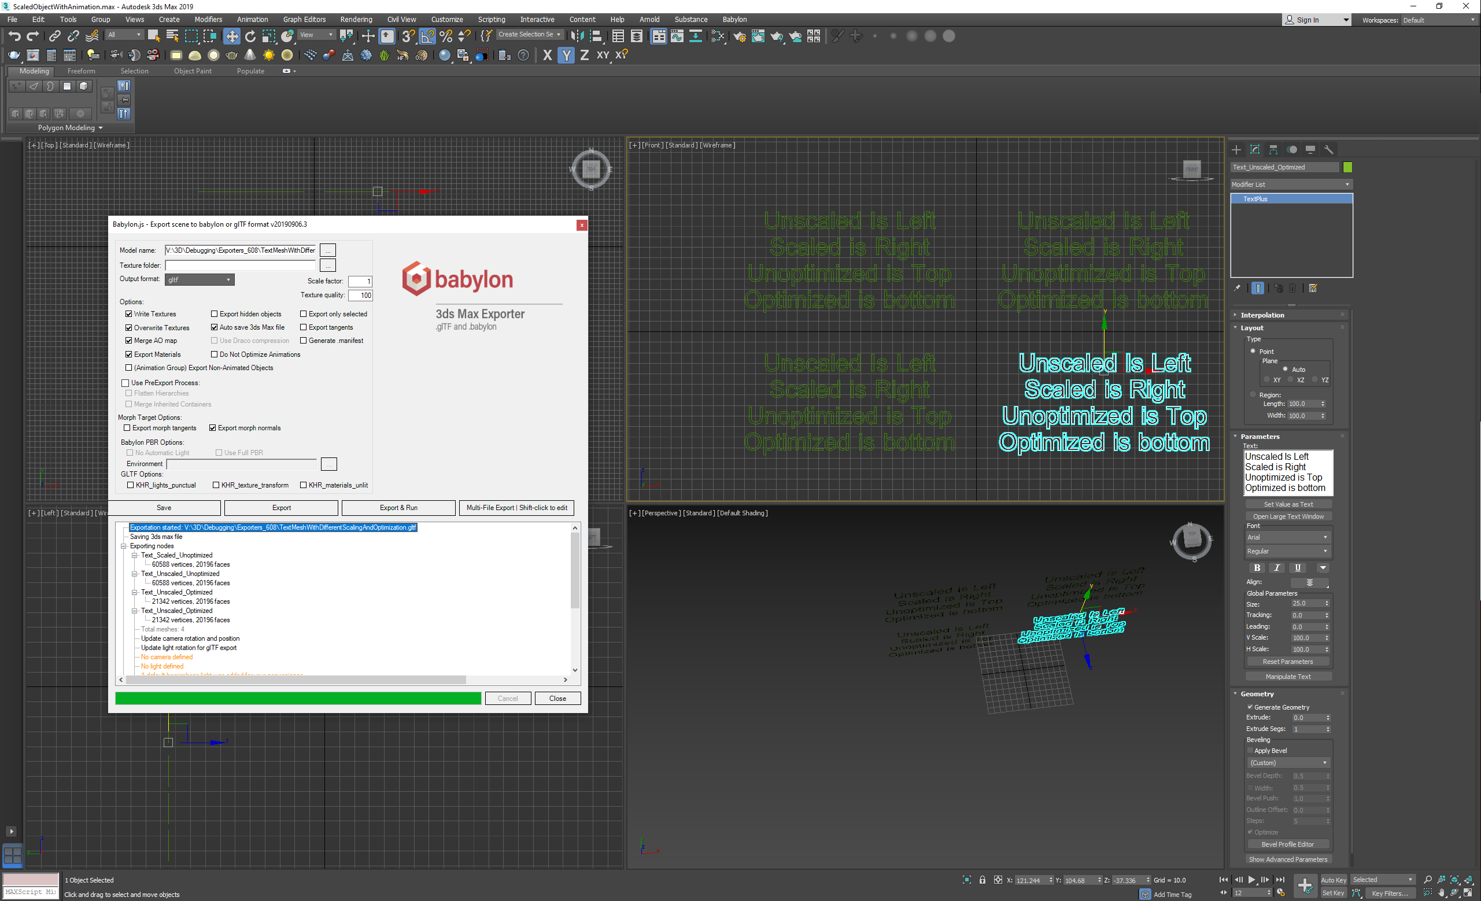Uncheck Write Textures in the Babylon exporter
The width and height of the screenshot is (1481, 901).
point(128,314)
